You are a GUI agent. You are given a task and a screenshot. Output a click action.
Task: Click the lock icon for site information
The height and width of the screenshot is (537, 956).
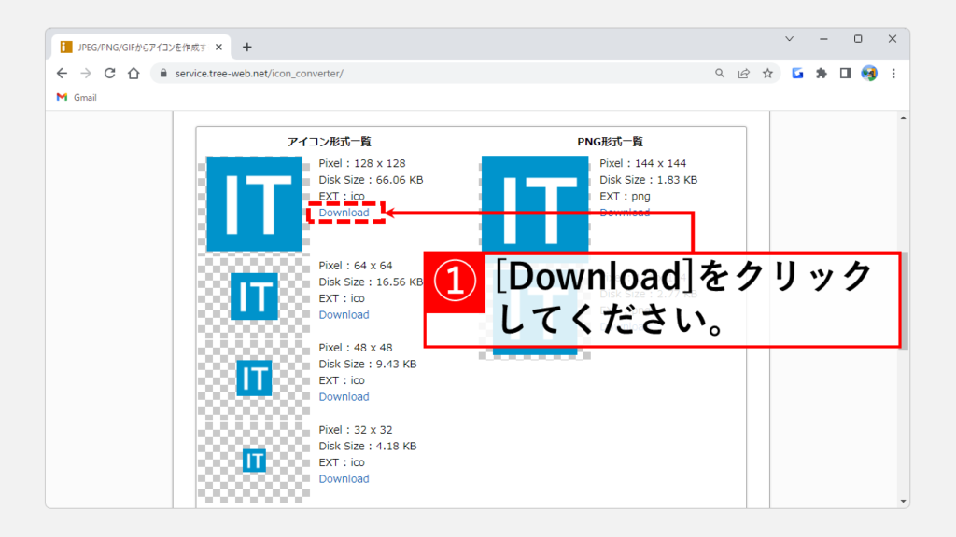pos(162,74)
